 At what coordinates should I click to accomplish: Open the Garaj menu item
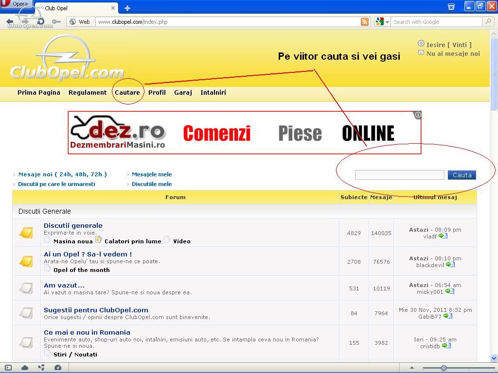[183, 93]
